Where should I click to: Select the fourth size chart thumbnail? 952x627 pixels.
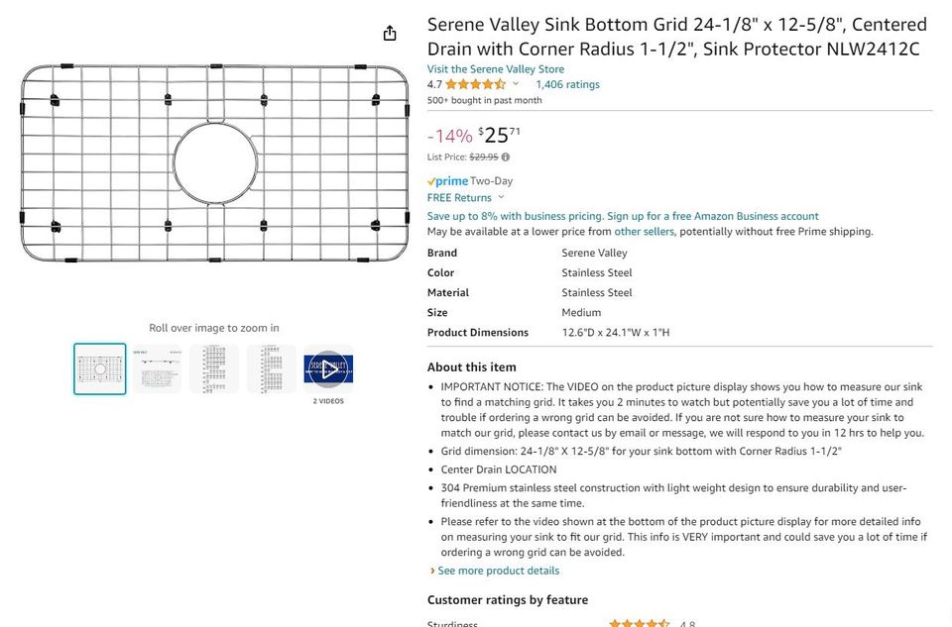coord(271,367)
